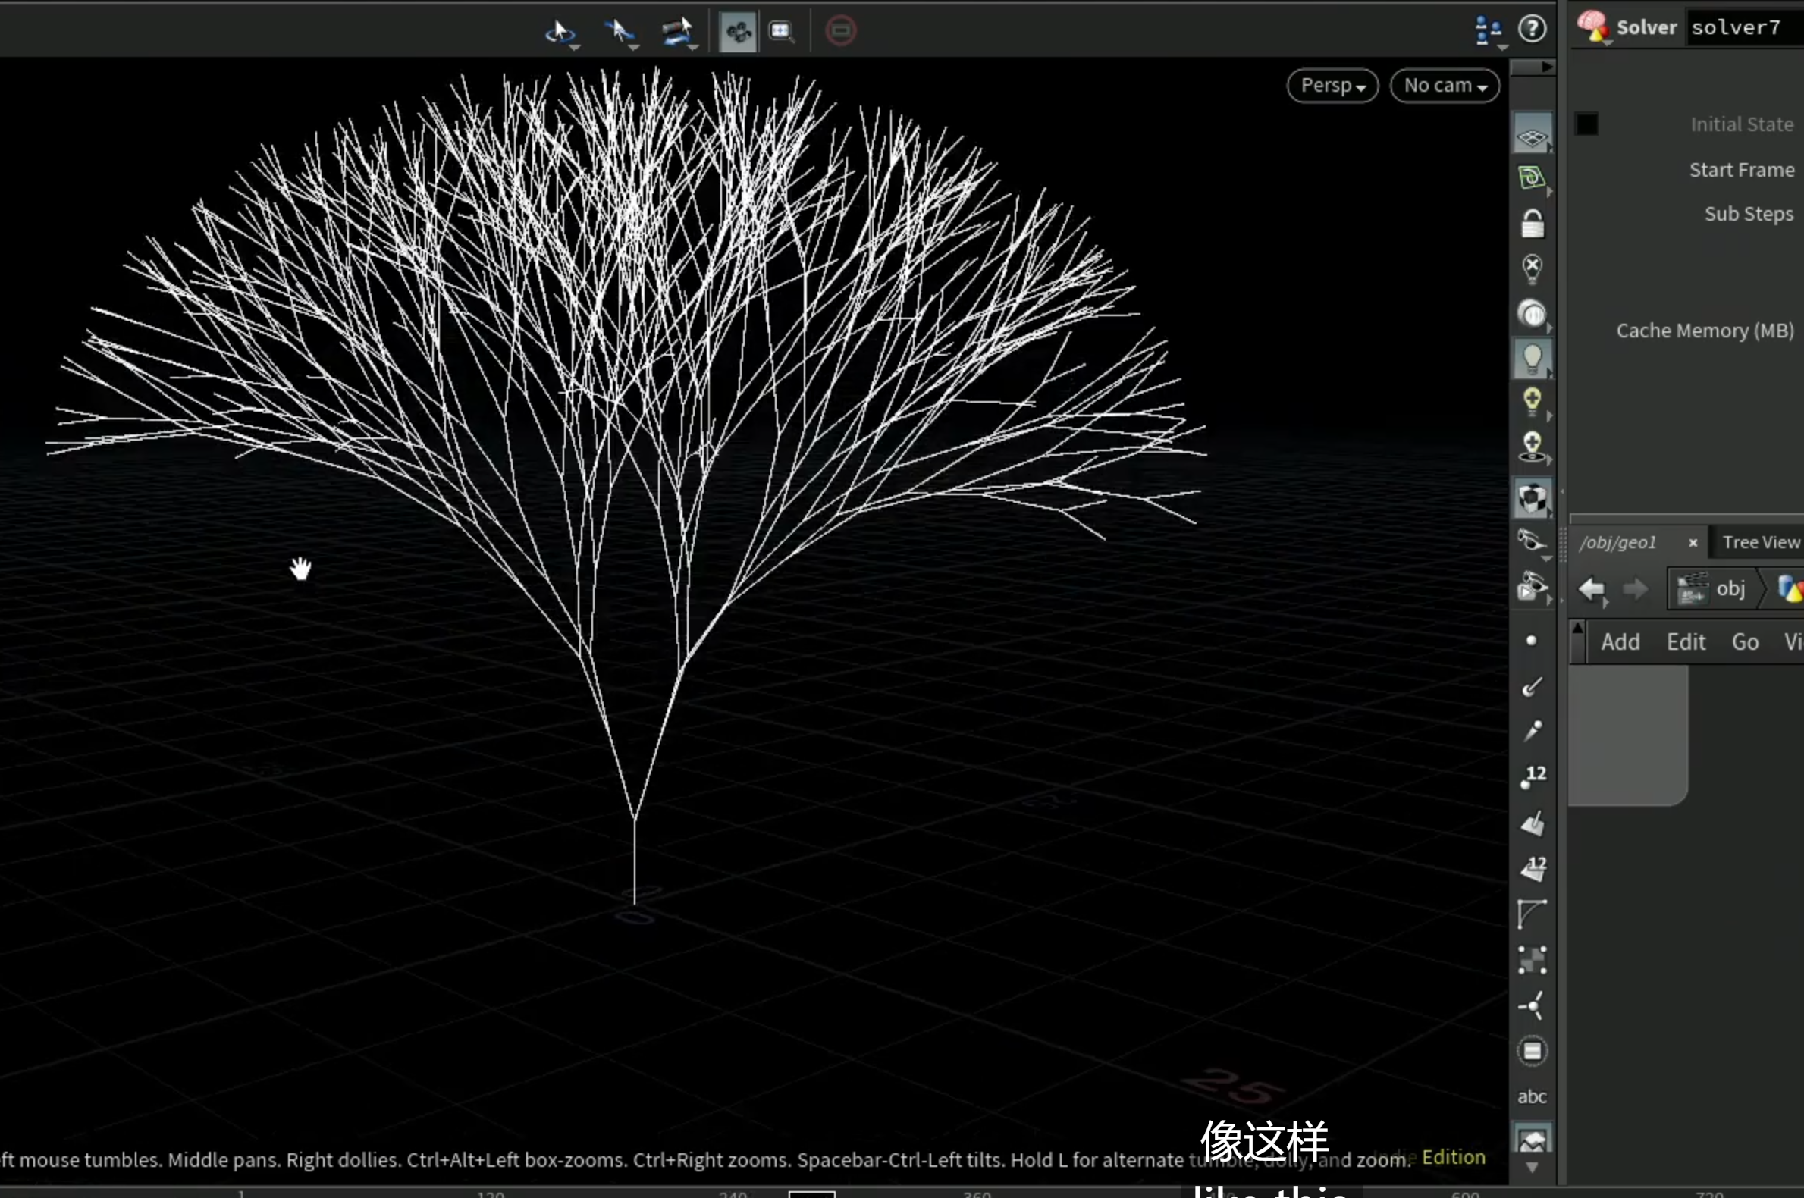Screen dimensions: 1804x1198
Task: Click the glasses with play button icon
Action: (x=1532, y=587)
